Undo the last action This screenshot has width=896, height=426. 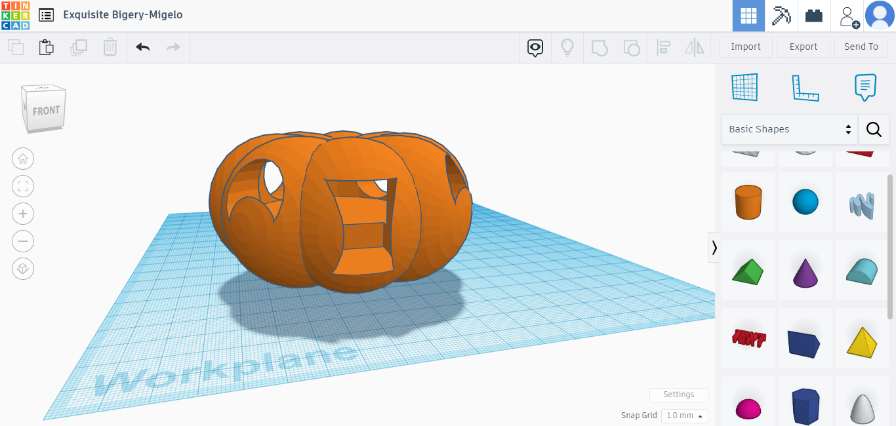pyautogui.click(x=142, y=47)
